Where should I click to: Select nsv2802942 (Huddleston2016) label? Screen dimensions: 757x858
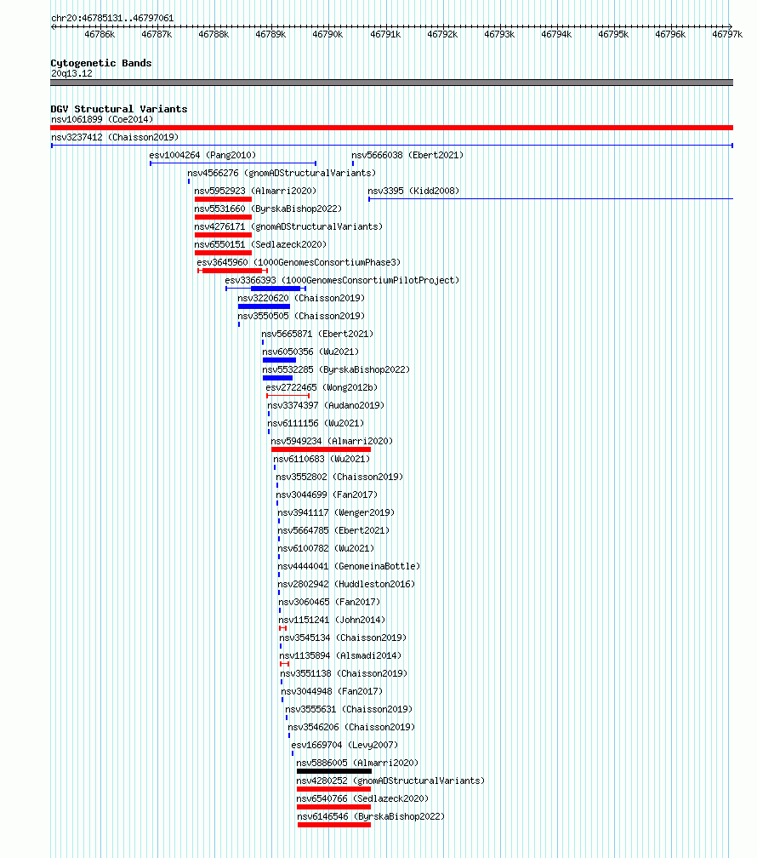346,585
